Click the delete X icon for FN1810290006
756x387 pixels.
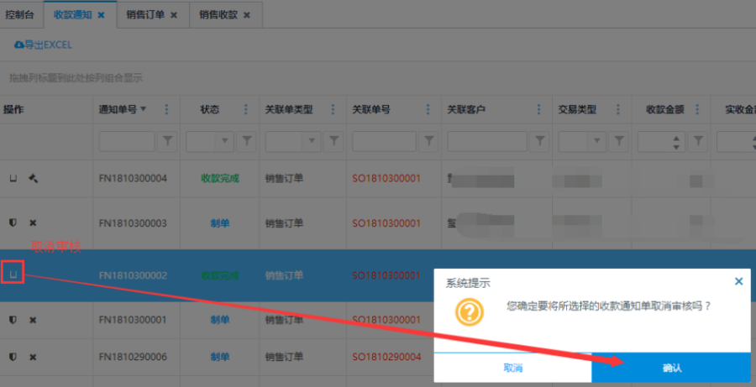33,357
